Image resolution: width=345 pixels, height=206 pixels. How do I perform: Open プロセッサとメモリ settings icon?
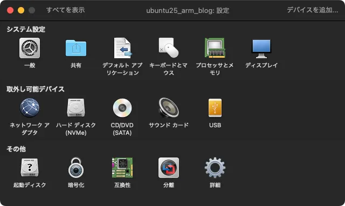(x=215, y=48)
